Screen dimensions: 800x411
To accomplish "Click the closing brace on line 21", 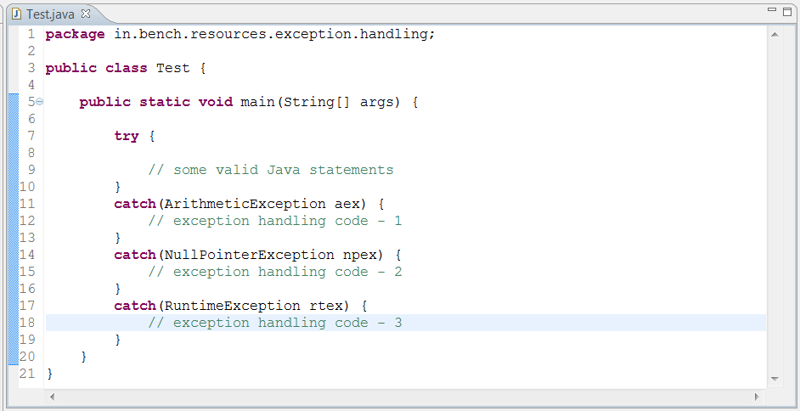I will click(49, 374).
